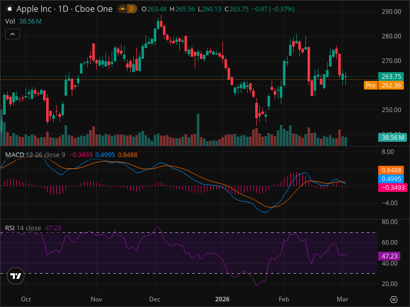Click the orange D data badge

(x=132, y=9)
